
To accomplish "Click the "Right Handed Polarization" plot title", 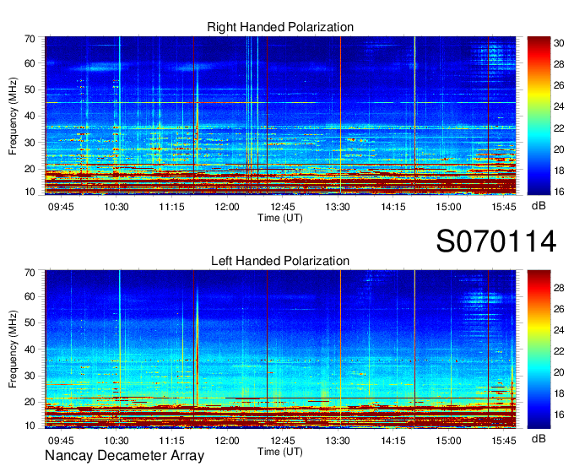I will [280, 27].
